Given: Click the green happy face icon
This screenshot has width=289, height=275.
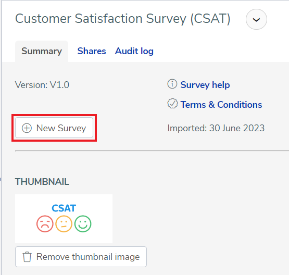Looking at the screenshot, I should [83, 224].
